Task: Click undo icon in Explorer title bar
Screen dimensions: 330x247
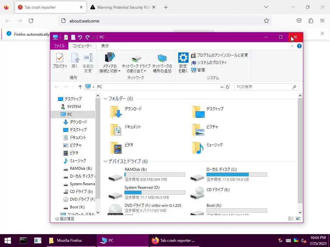Action: pos(80,37)
